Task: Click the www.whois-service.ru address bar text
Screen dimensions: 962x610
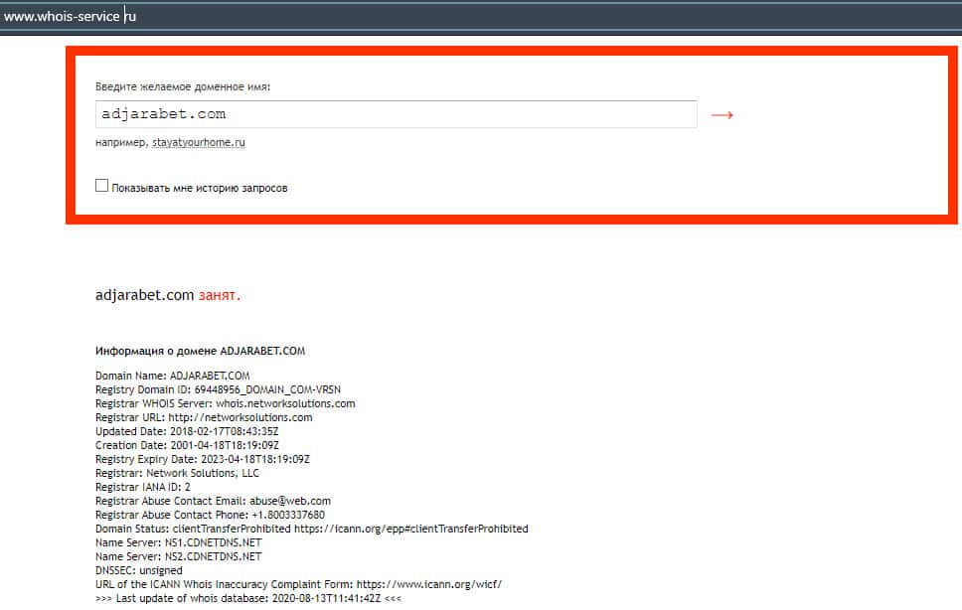Action: click(70, 17)
